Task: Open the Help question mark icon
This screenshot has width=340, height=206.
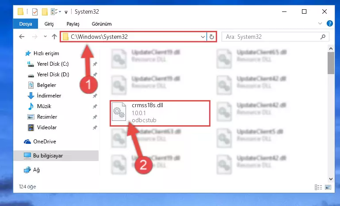Action: (x=329, y=23)
